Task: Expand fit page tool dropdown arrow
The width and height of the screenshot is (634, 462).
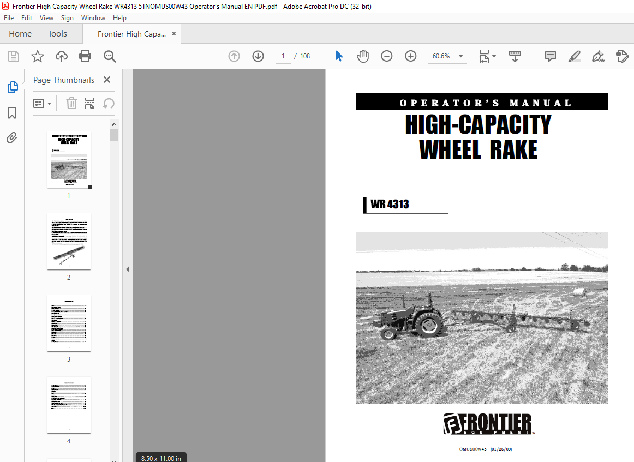Action: 494,56
